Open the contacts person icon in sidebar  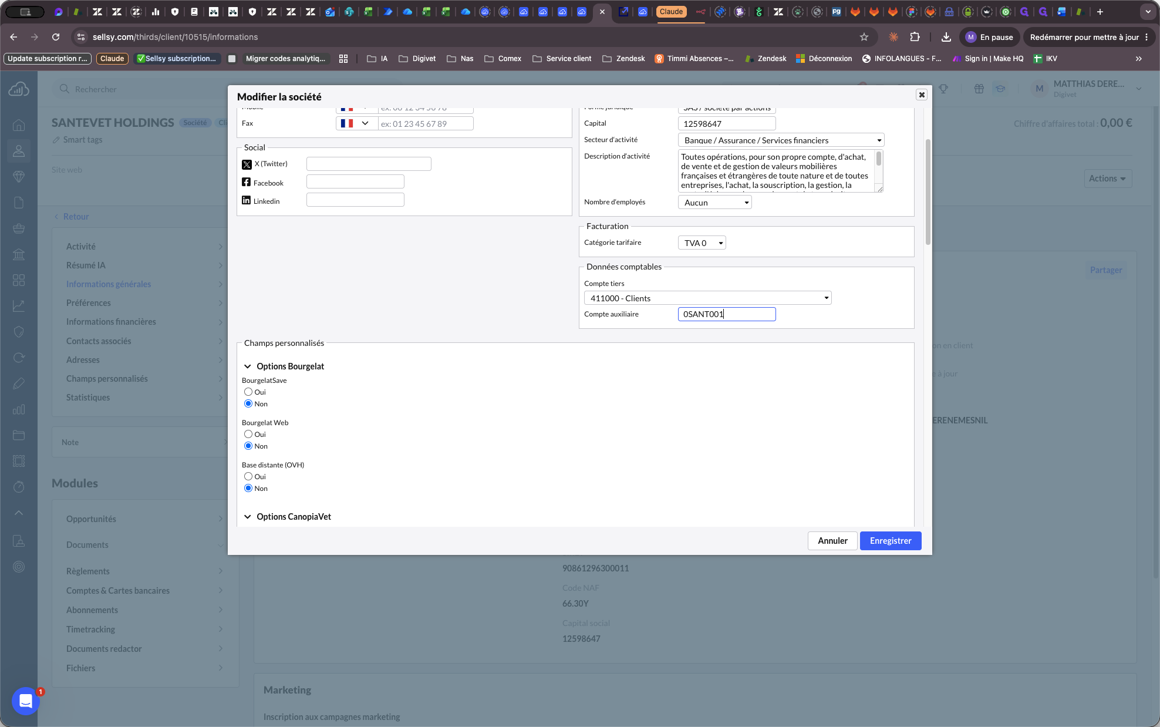click(19, 151)
